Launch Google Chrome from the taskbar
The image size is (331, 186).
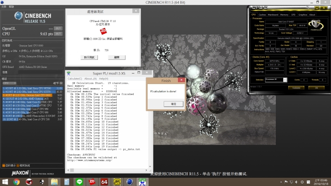[x=17, y=182]
